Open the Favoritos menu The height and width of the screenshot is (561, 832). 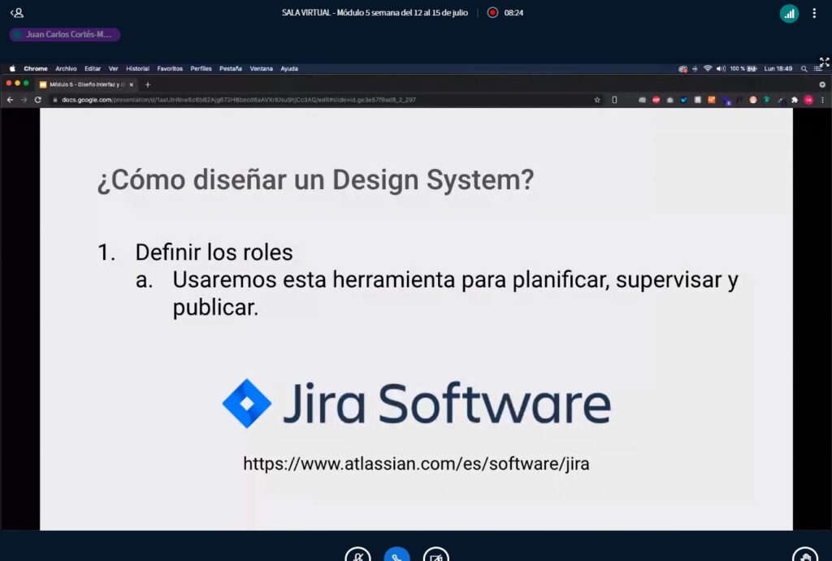point(170,68)
